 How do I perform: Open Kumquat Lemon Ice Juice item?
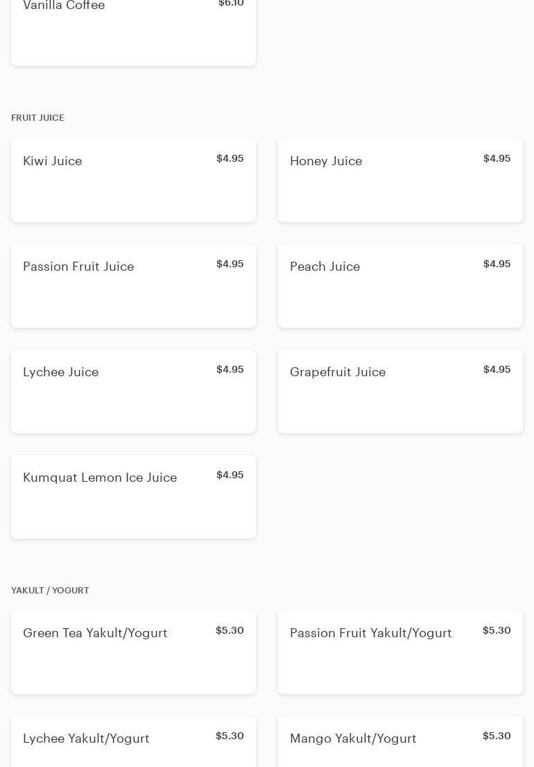pyautogui.click(x=133, y=497)
